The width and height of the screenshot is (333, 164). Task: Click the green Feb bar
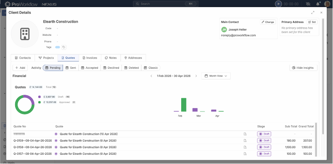(184, 105)
